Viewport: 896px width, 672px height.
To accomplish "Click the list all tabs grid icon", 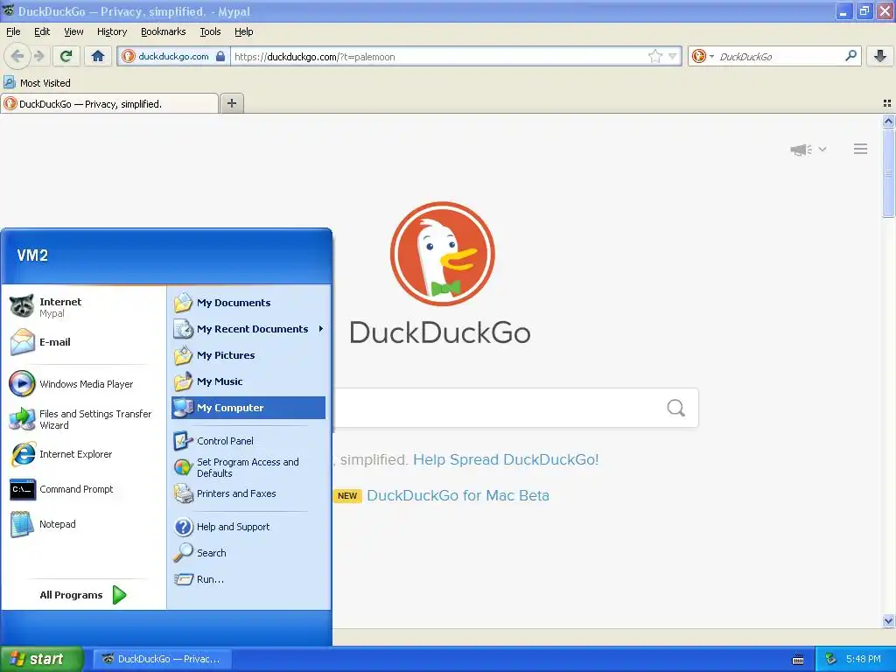I will (887, 103).
